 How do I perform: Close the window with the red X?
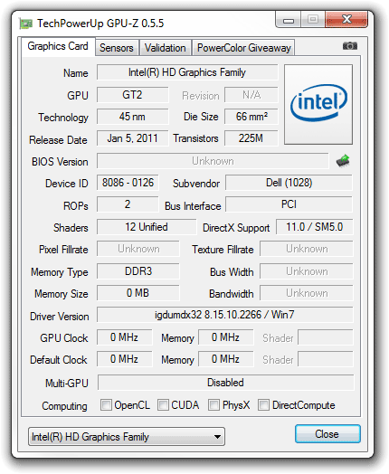(x=346, y=20)
